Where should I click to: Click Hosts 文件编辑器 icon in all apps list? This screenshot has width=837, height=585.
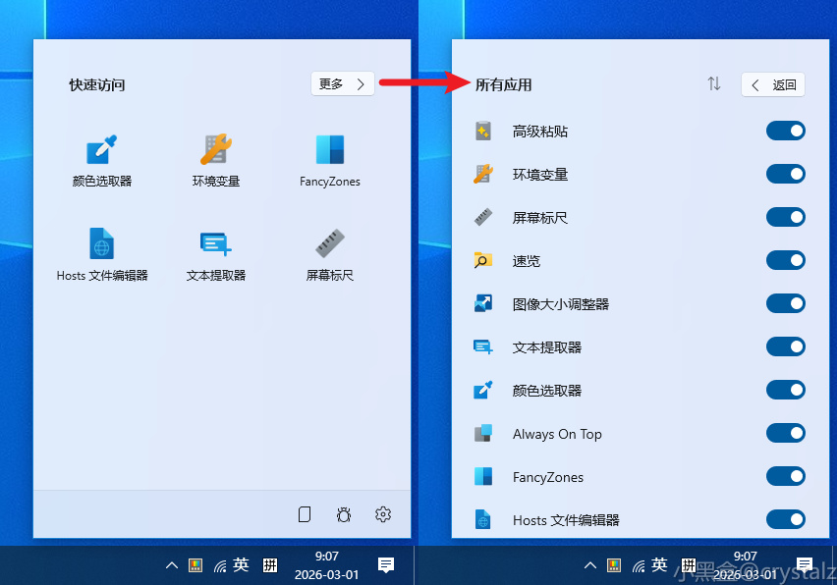tap(483, 519)
